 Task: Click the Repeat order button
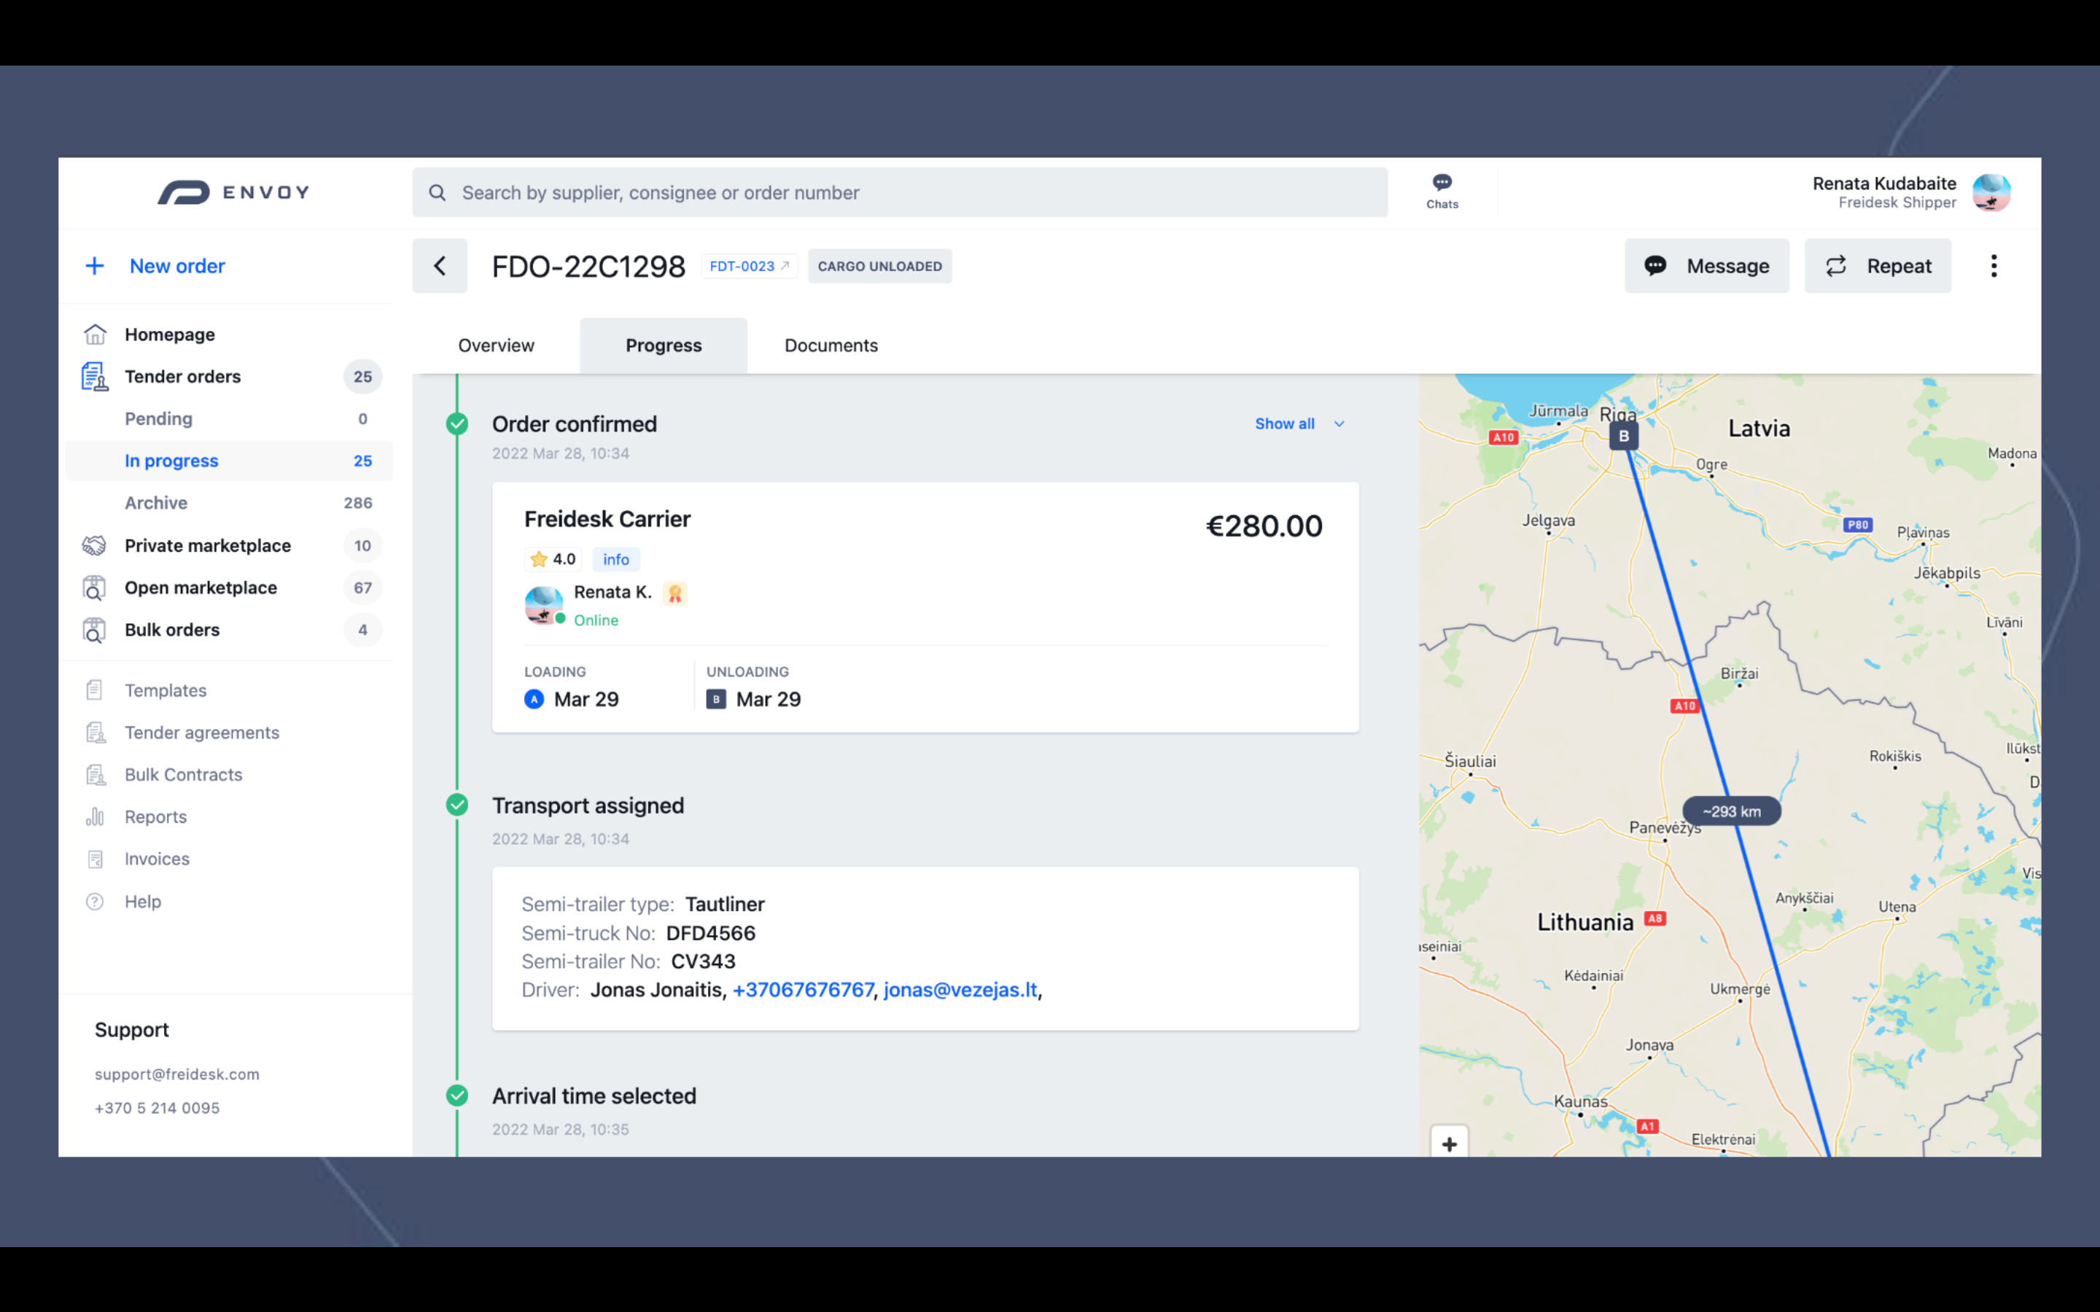pyautogui.click(x=1877, y=265)
